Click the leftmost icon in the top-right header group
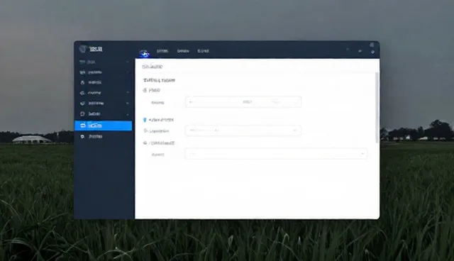This screenshot has height=261, width=454. (x=348, y=50)
